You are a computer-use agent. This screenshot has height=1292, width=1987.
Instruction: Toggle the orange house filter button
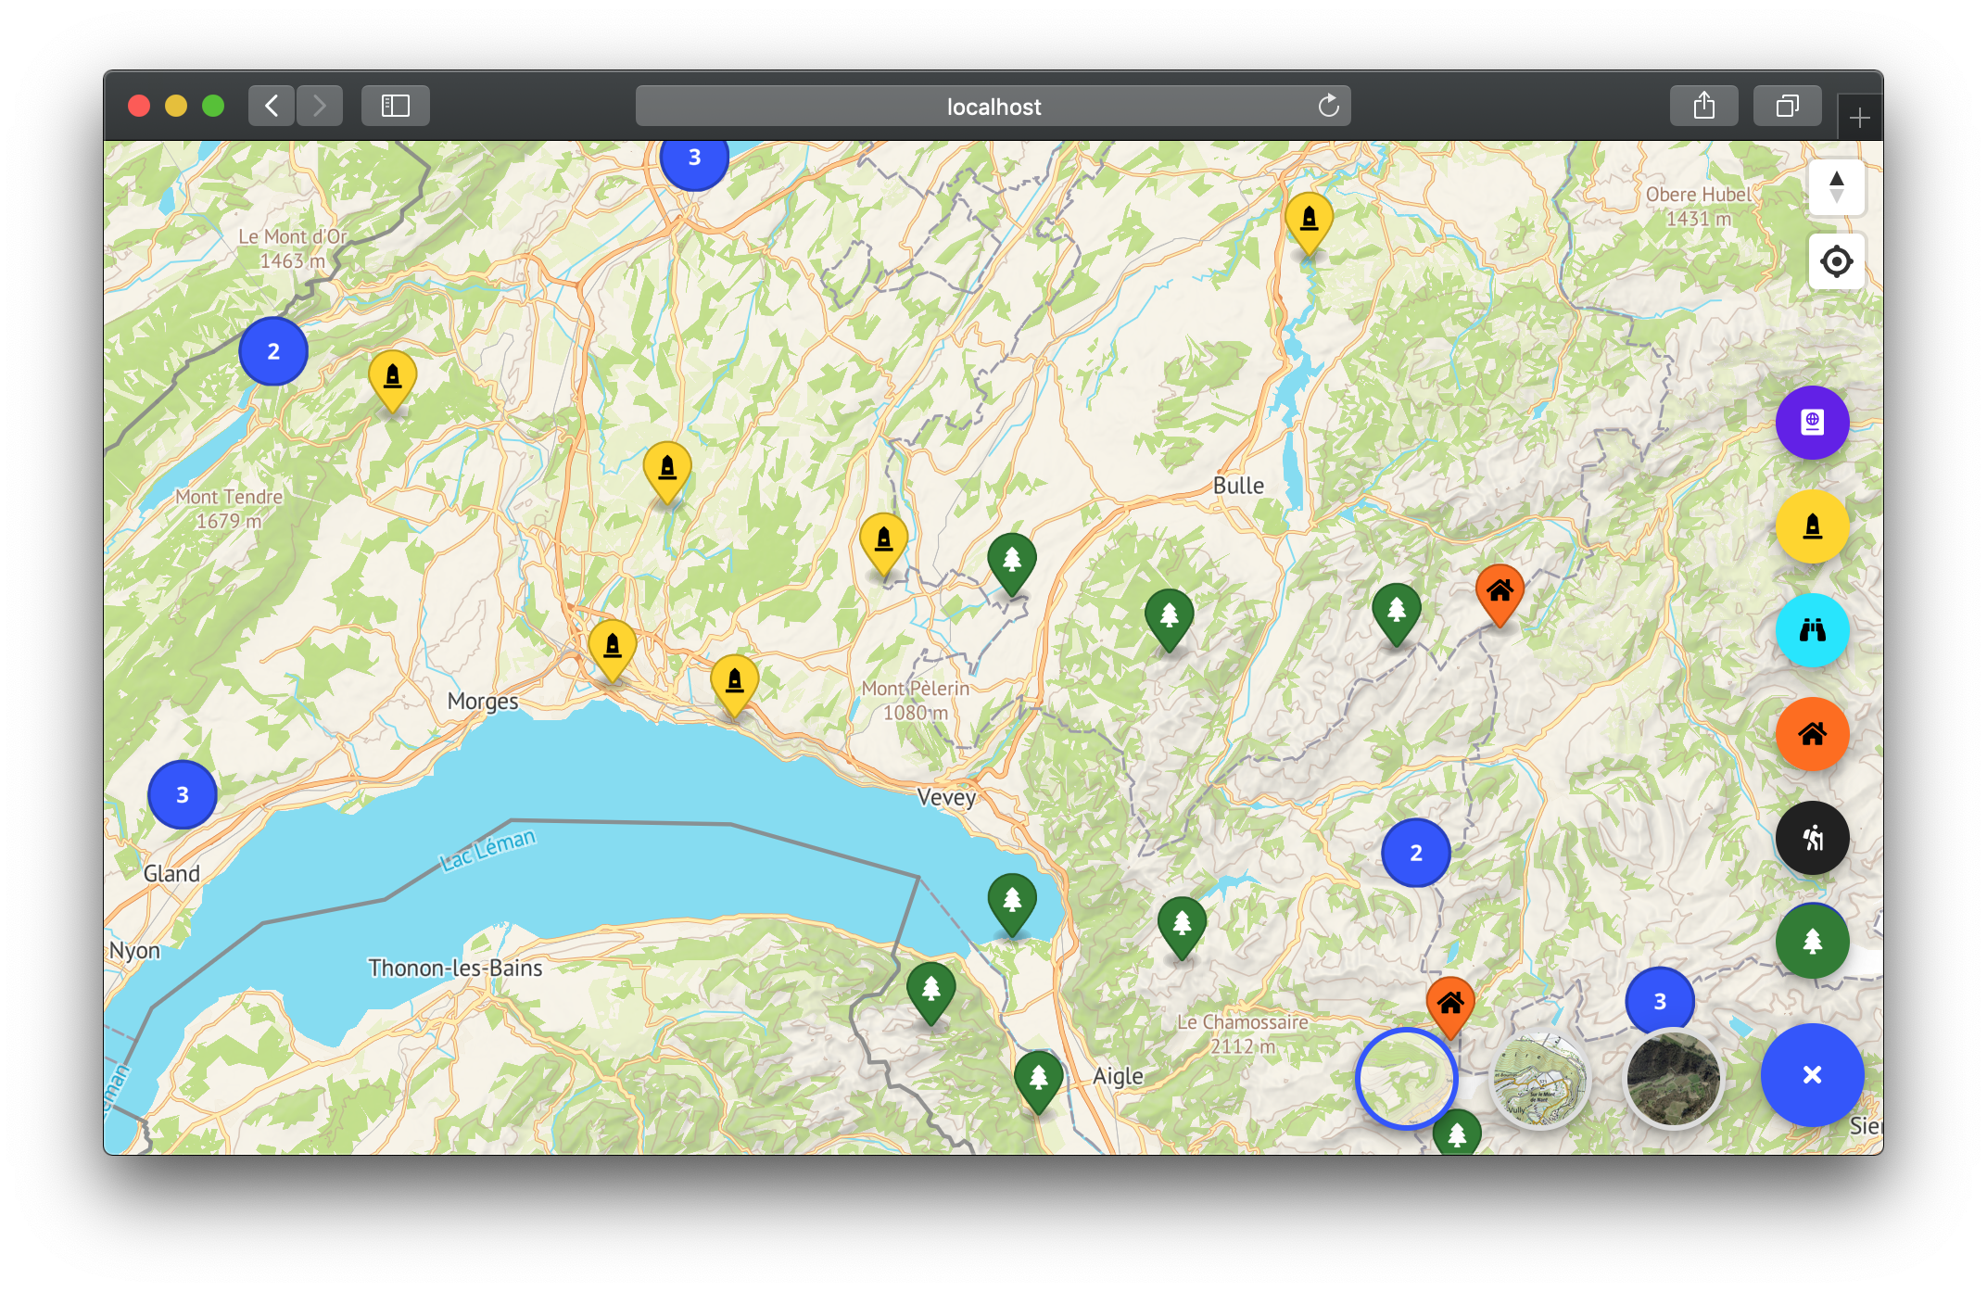1812,734
